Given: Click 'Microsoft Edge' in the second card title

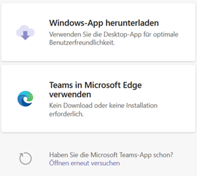Looking at the screenshot, I should pos(113,85).
